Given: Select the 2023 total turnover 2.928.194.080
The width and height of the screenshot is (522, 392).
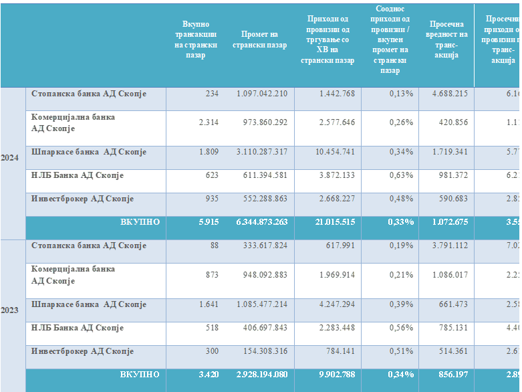Looking at the screenshot, I should [x=262, y=375].
